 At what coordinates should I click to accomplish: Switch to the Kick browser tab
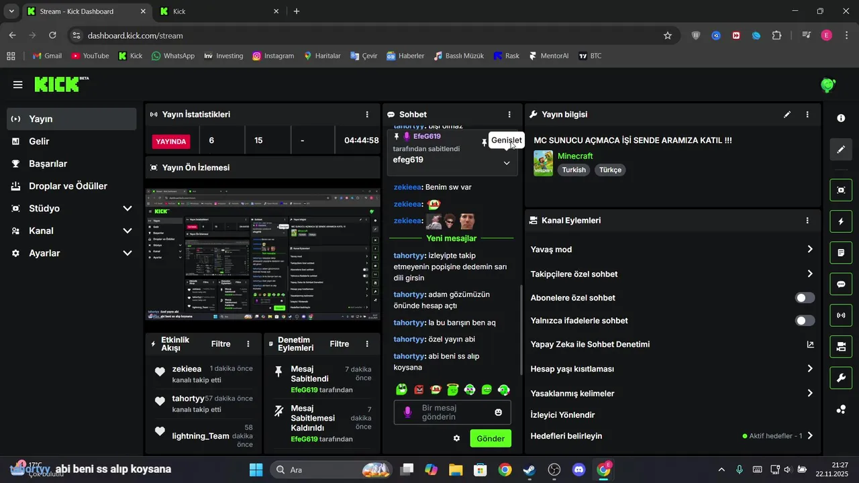[x=220, y=11]
